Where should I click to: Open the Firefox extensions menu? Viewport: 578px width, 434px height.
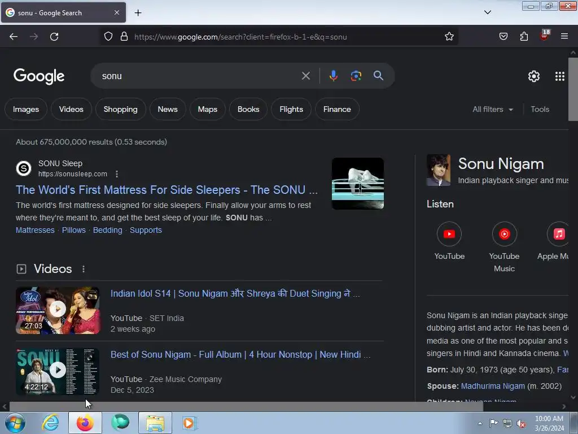[524, 37]
